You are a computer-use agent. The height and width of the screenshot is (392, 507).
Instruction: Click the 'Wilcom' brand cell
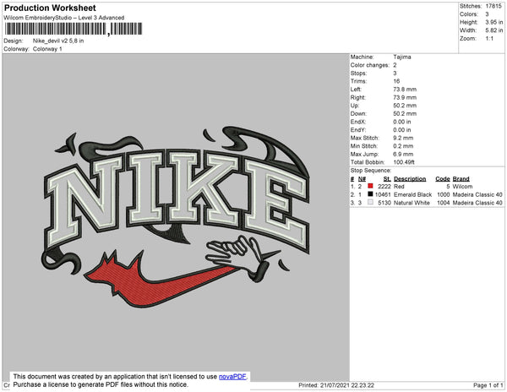462,187
